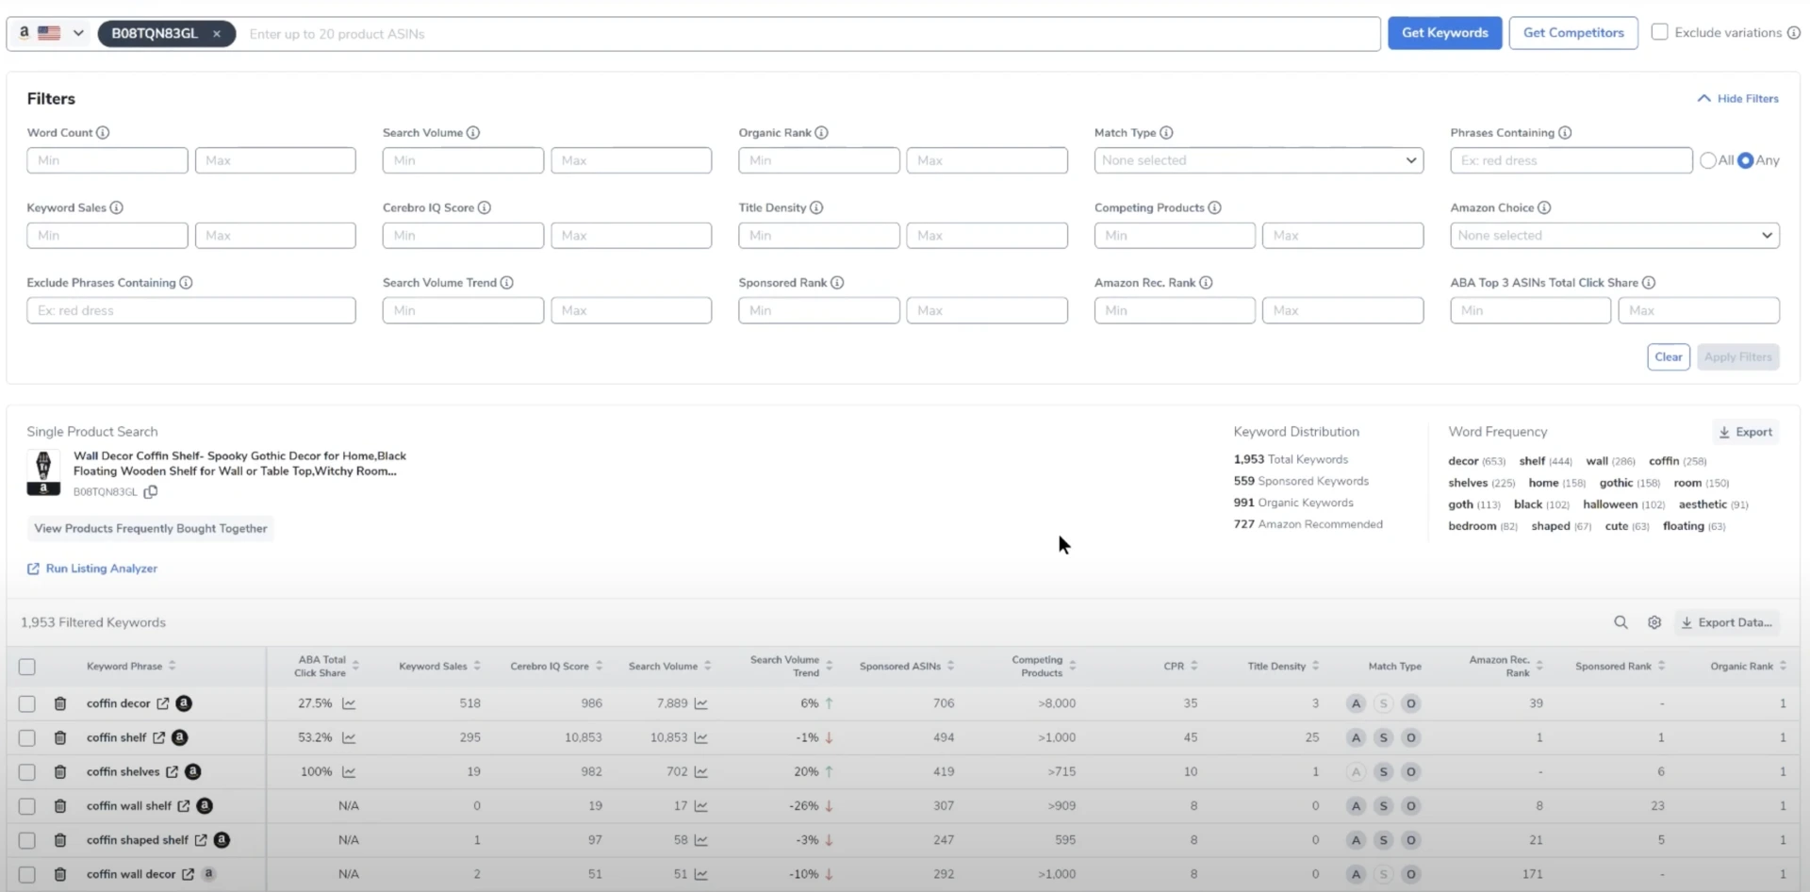Check the coffin wall shelf row checkbox
Image resolution: width=1810 pixels, height=892 pixels.
pos(27,806)
